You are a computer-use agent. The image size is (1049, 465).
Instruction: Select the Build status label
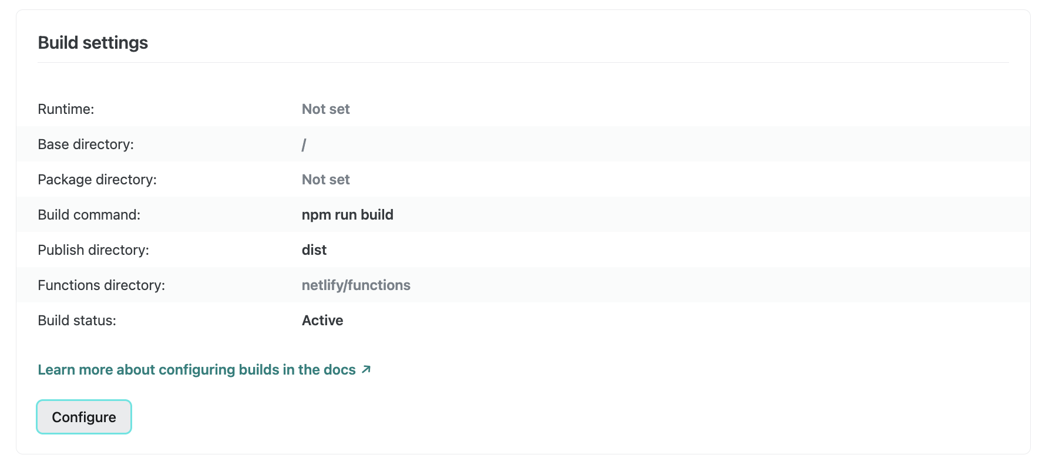(x=76, y=320)
